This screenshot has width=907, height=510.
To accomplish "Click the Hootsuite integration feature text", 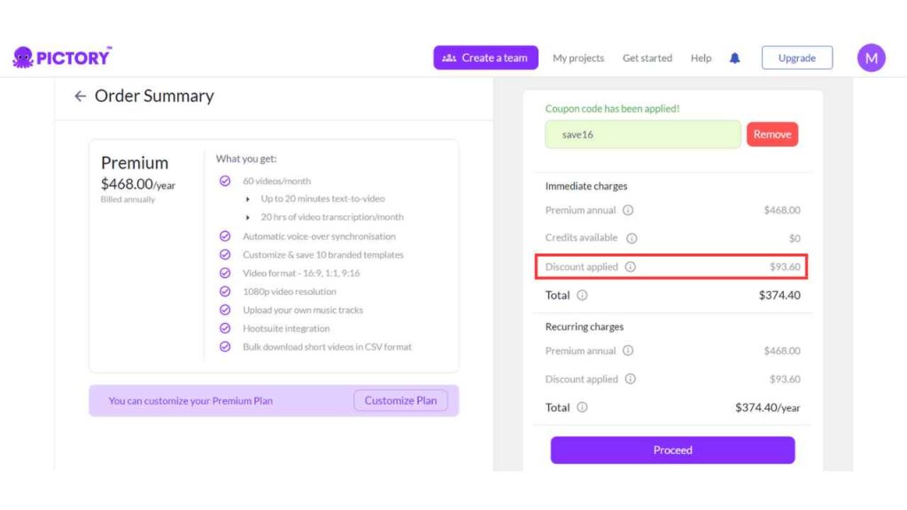I will [286, 328].
